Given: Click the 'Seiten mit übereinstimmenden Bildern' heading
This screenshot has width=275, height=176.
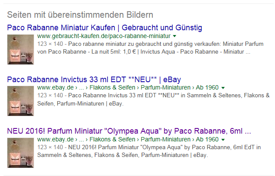Looking at the screenshot, I should tap(80, 15).
